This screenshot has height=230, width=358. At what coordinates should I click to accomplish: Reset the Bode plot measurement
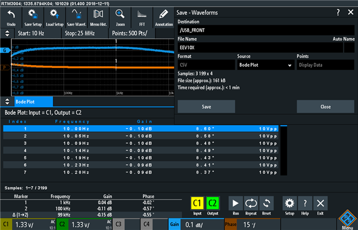point(267,203)
